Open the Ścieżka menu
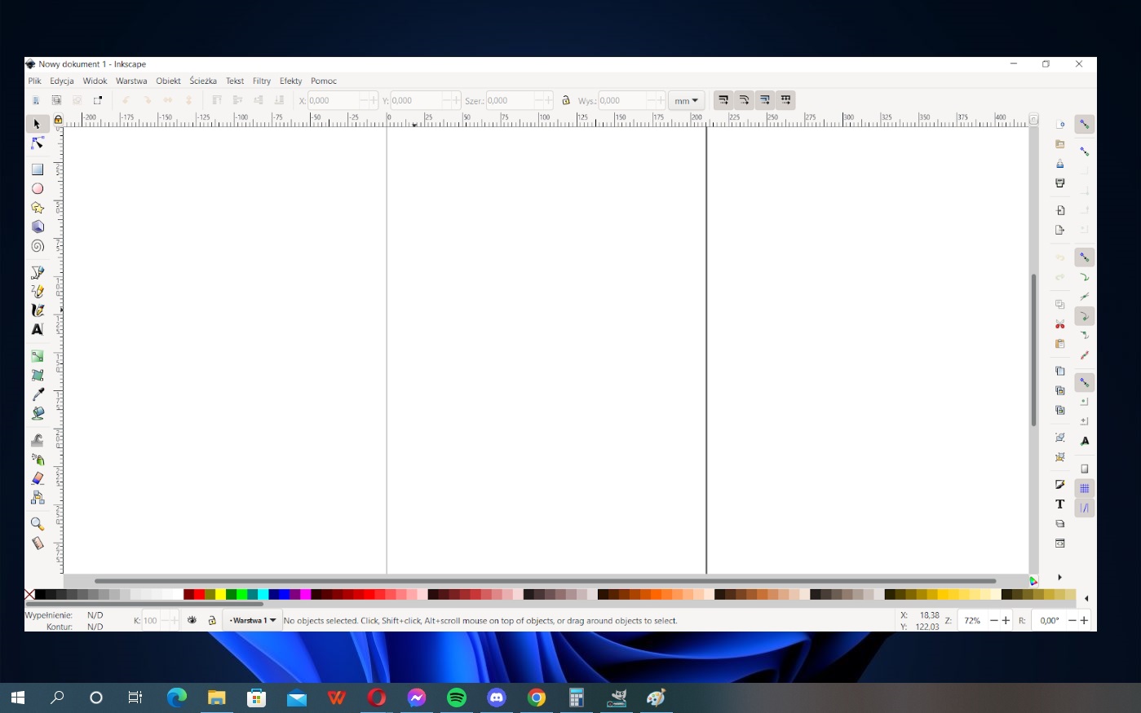 (203, 81)
